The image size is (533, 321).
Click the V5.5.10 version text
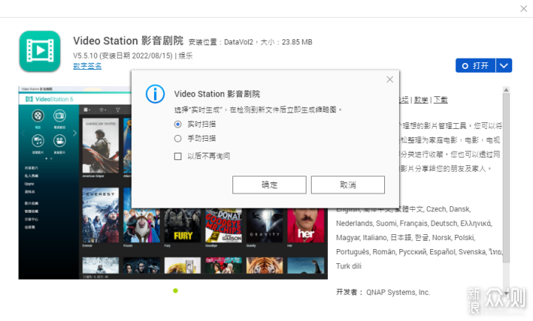(x=85, y=56)
